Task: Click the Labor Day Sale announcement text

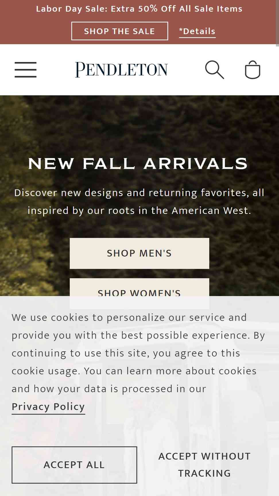Action: 139,9
